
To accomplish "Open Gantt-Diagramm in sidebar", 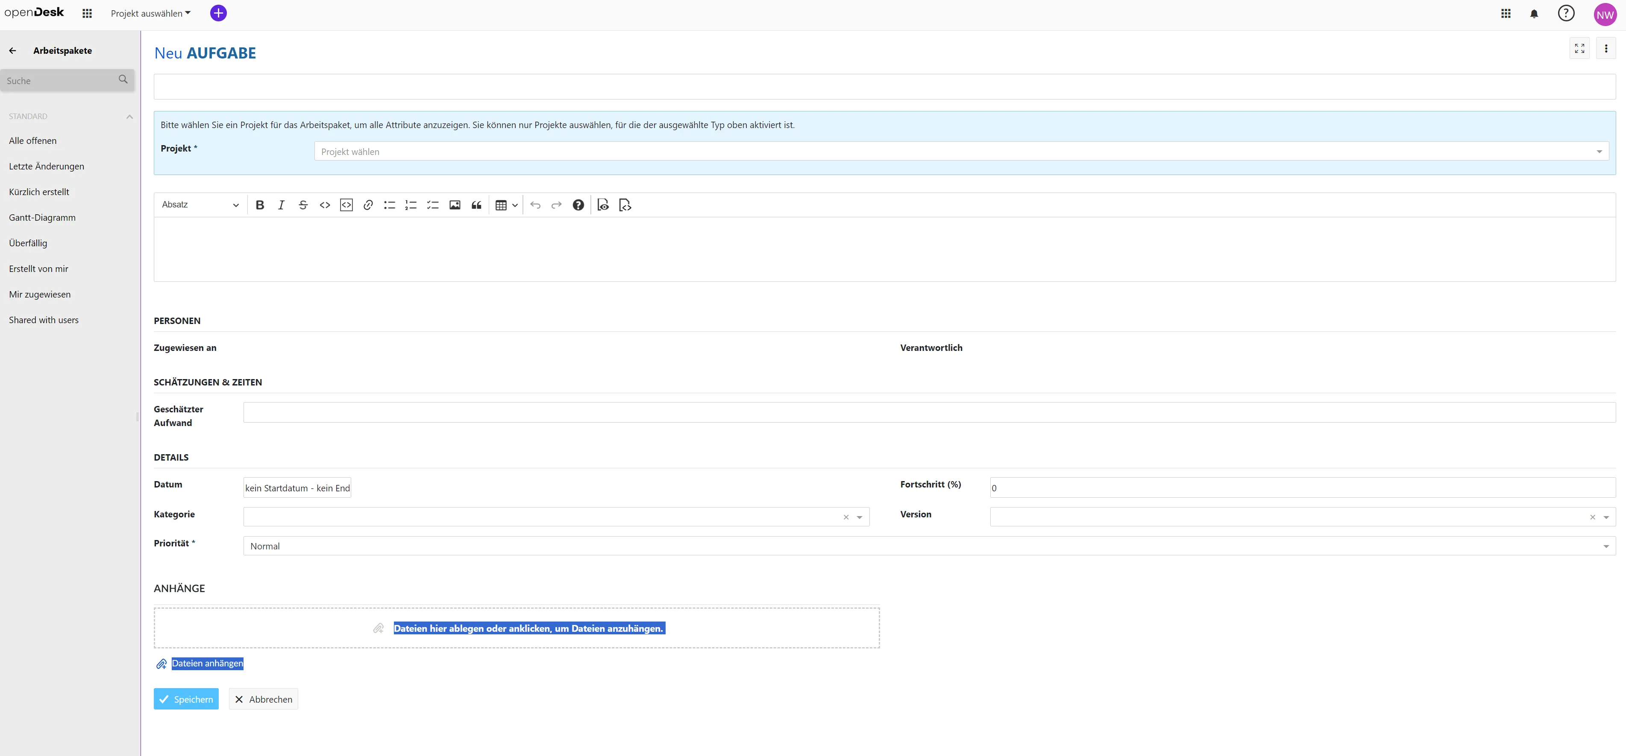I will pos(42,218).
